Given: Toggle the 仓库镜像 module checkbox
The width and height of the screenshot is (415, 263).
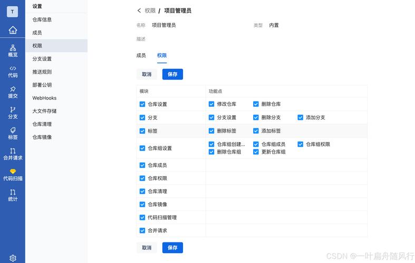Looking at the screenshot, I should (142, 205).
